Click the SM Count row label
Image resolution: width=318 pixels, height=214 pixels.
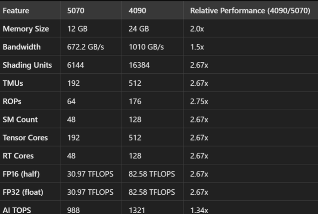[20, 119]
